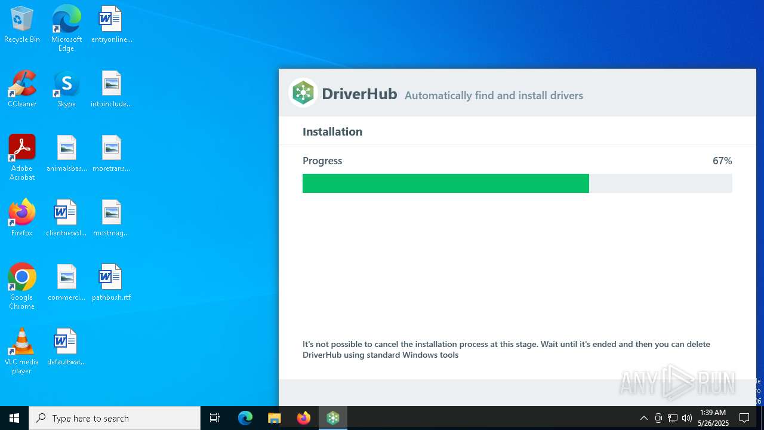Open the Action Center notifications

[744, 418]
